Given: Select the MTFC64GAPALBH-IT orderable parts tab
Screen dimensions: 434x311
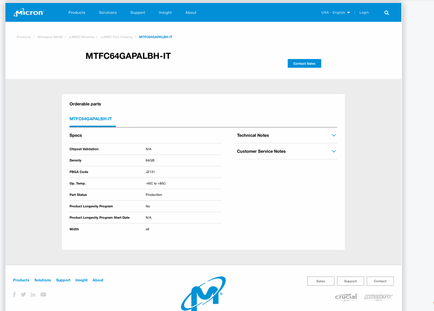Looking at the screenshot, I should click(91, 119).
